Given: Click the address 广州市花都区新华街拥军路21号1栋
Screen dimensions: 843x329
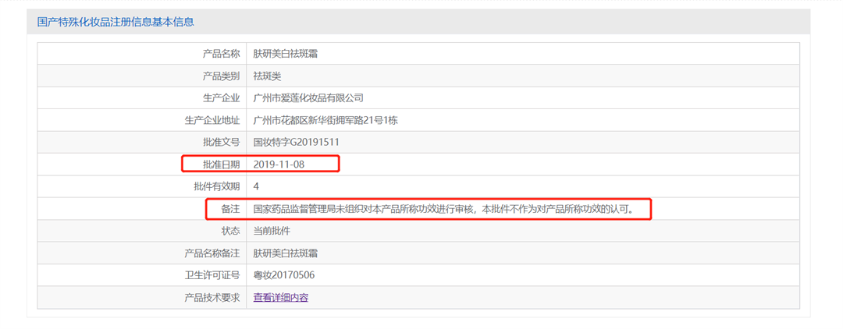Looking at the screenshot, I should coord(326,120).
